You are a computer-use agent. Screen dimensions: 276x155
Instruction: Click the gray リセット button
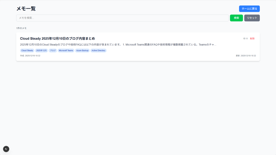click(x=252, y=18)
